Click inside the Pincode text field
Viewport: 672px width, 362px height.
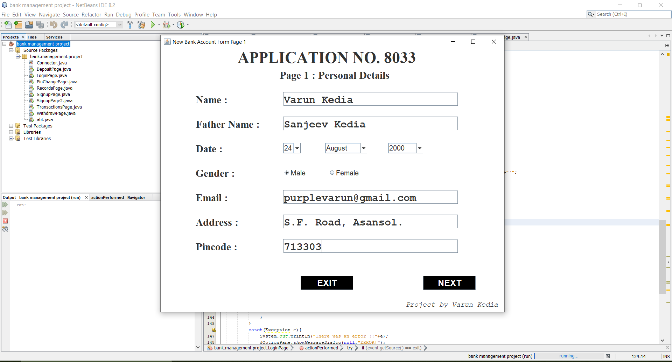click(370, 246)
